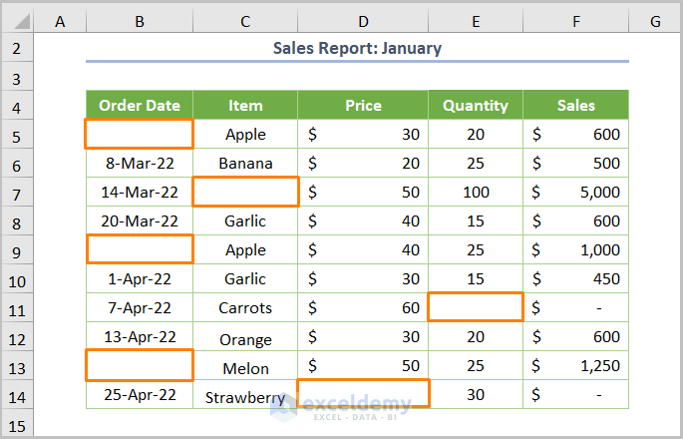Click column F header
The height and width of the screenshot is (439, 683).
pos(575,19)
